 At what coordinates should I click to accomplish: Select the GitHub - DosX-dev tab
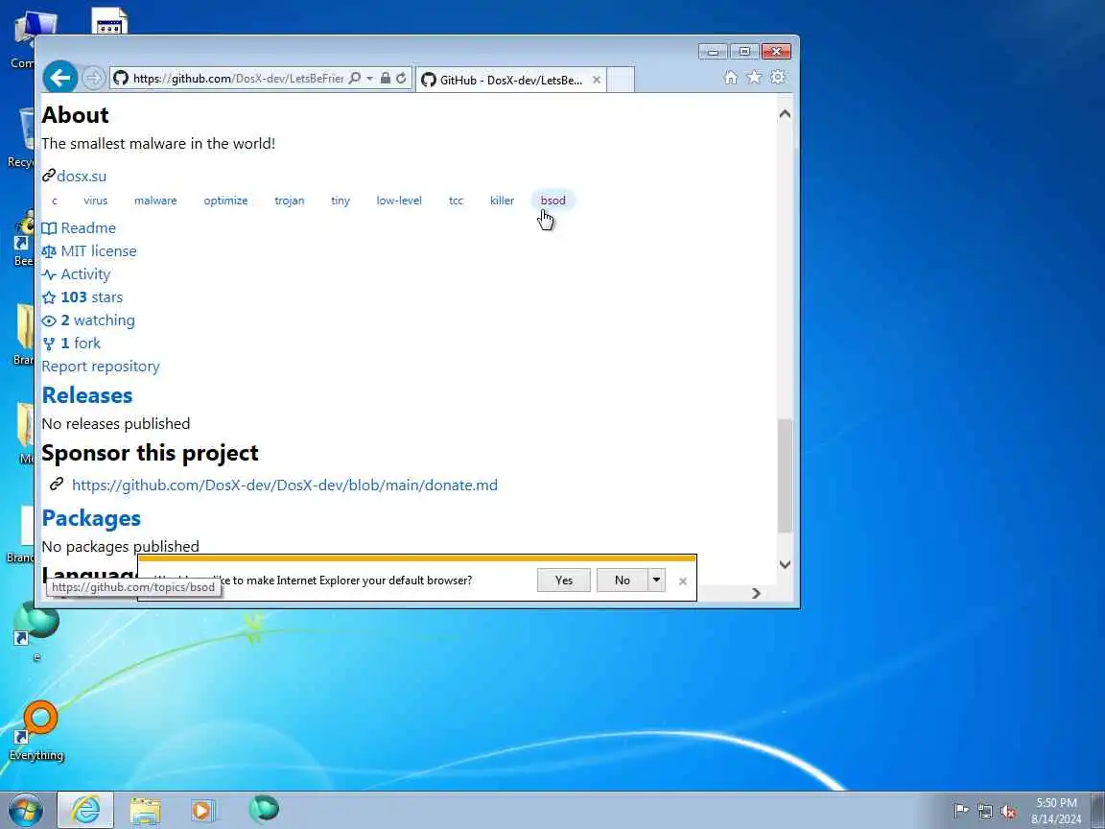pos(511,80)
